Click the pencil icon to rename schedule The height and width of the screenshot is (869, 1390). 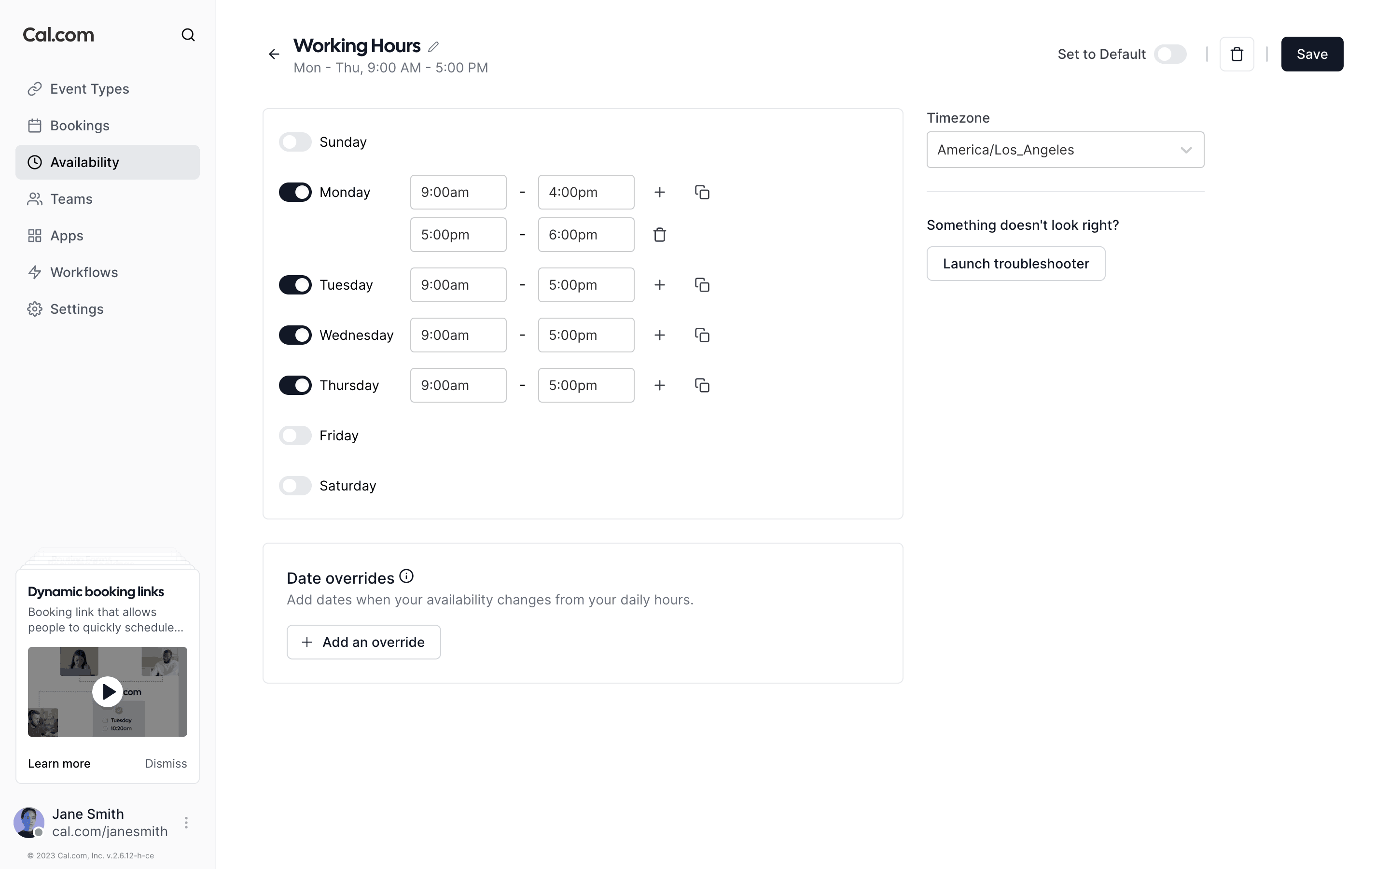click(434, 46)
